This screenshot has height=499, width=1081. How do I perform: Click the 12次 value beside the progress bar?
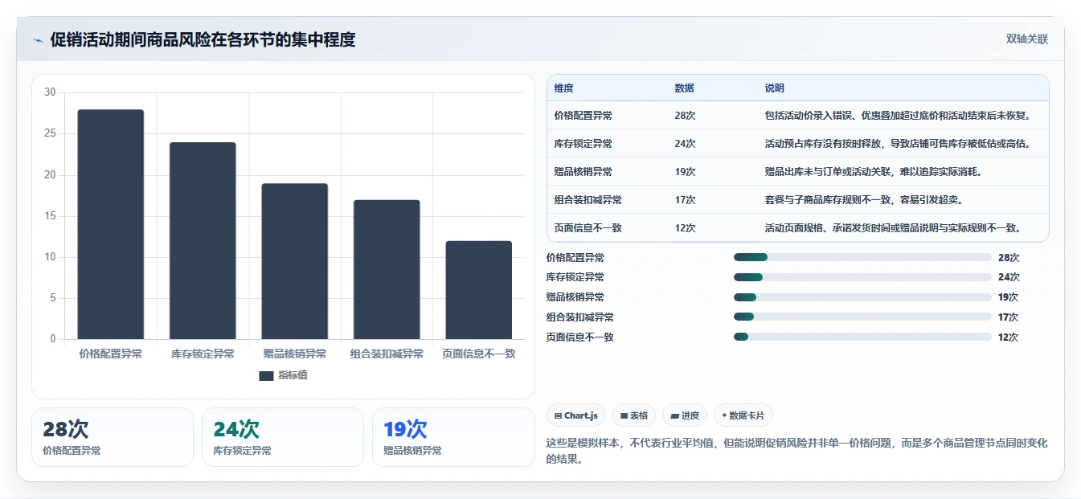click(1009, 337)
